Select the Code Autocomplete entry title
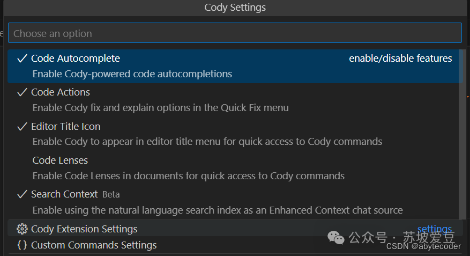The width and height of the screenshot is (470, 256). pyautogui.click(x=75, y=58)
